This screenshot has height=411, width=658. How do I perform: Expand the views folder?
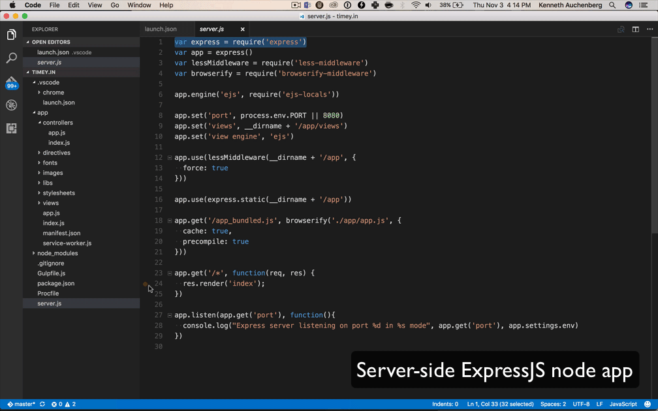pos(39,203)
